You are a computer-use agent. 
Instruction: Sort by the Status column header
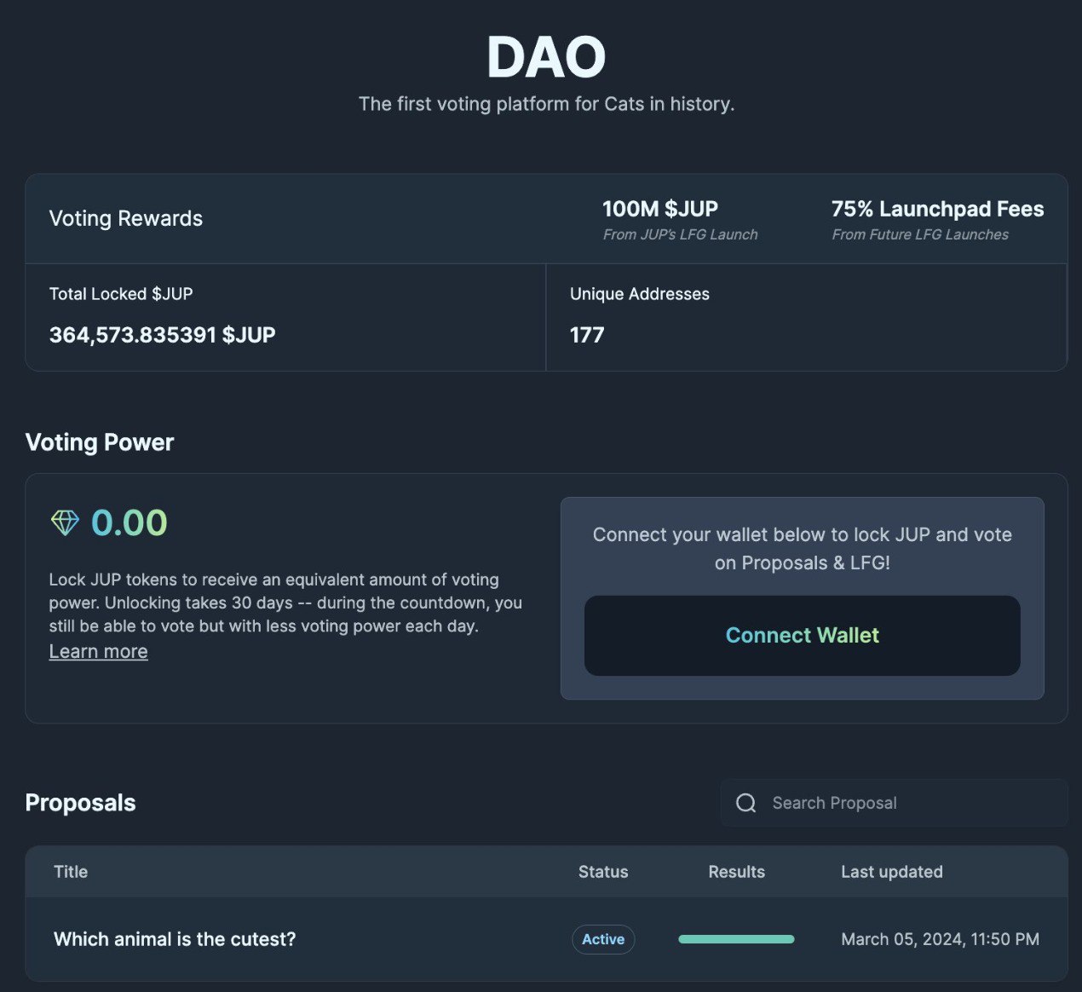tap(603, 872)
